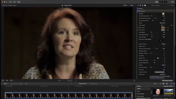Select the Effects Preset thumbnail
This screenshot has height=99, width=176.
click(169, 92)
